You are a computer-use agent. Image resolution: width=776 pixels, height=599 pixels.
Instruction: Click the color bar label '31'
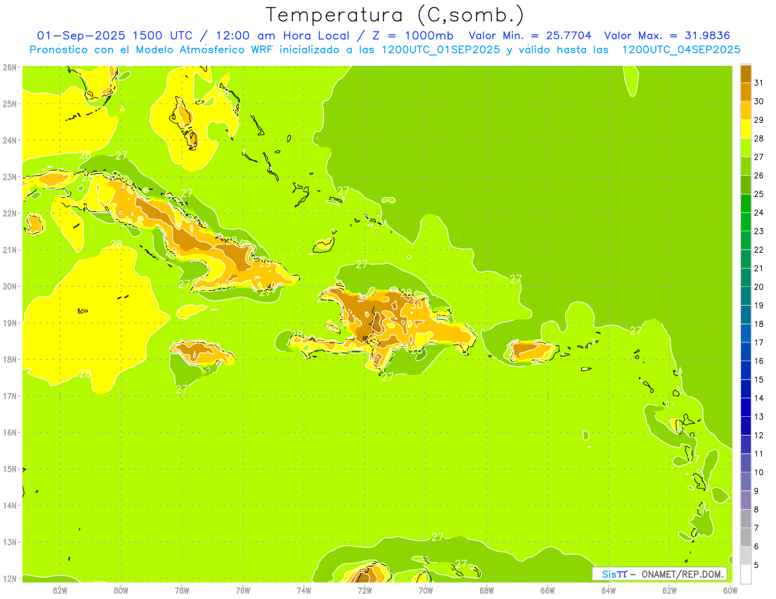coord(759,83)
